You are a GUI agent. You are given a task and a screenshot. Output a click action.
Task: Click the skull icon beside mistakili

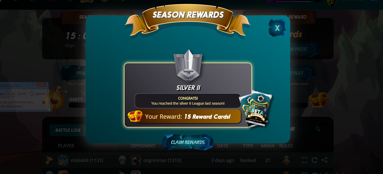(x=122, y=160)
